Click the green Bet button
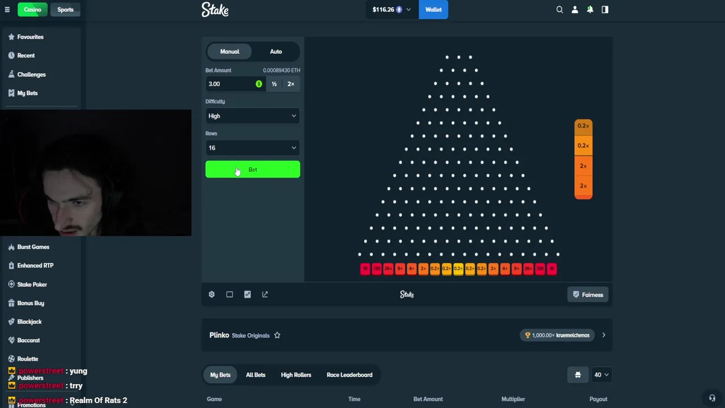This screenshot has width=725, height=408. pos(253,169)
